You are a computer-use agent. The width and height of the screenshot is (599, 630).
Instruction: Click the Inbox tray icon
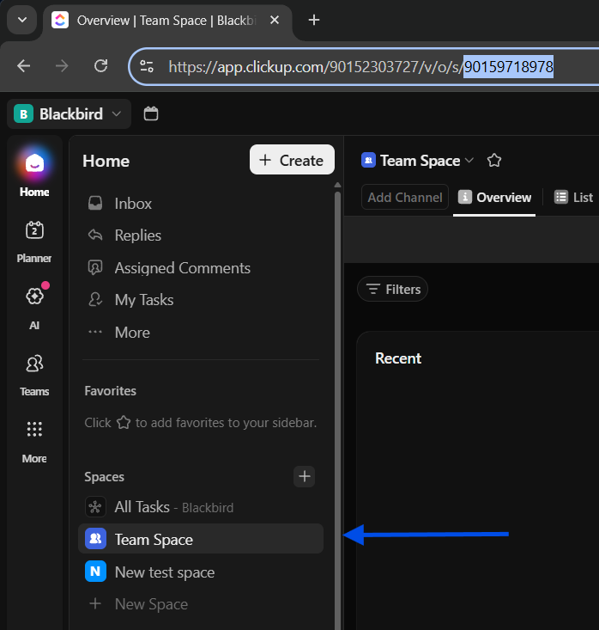pos(95,204)
